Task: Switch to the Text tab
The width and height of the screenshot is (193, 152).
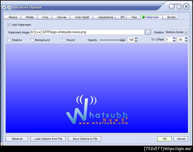Action: (x=134, y=17)
